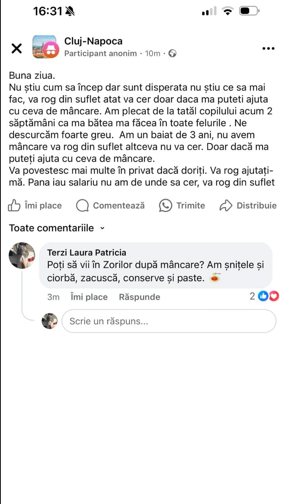Open the three-dots post options menu
The image size is (282, 504).
click(x=268, y=48)
